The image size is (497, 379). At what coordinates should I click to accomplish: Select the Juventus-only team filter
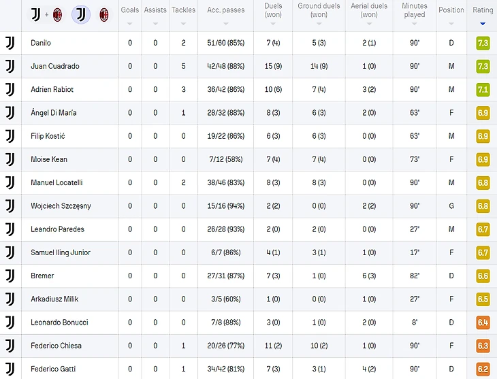tap(80, 14)
